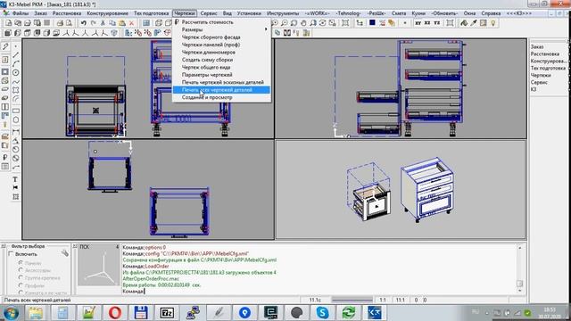The width and height of the screenshot is (571, 321).
Task: Select the 'Аксессуары' radio button
Action: pyautogui.click(x=21, y=270)
